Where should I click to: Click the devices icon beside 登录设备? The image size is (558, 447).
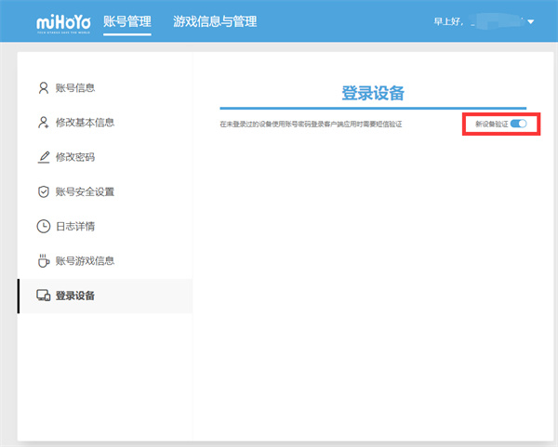43,296
